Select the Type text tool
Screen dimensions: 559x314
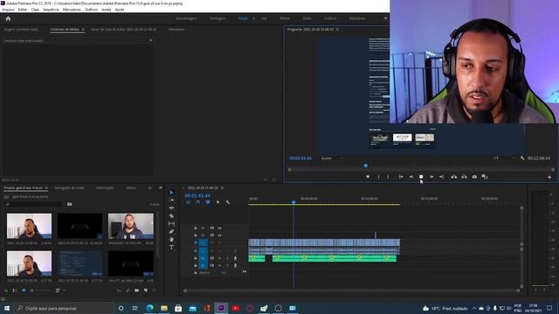(x=171, y=248)
